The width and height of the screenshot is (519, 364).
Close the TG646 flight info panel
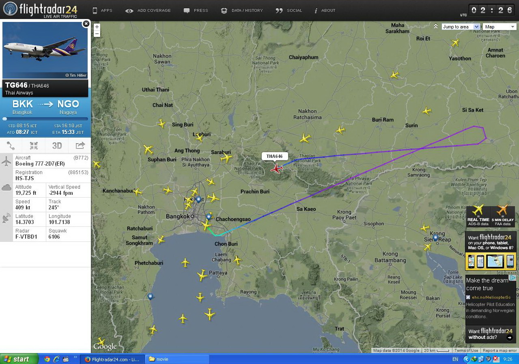tap(86, 24)
